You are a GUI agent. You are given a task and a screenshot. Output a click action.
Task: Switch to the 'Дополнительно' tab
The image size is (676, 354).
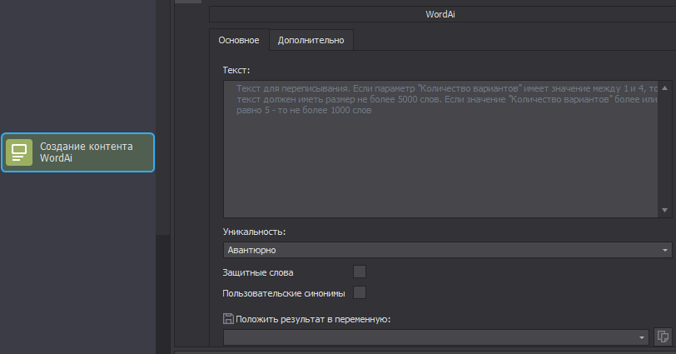tap(311, 40)
